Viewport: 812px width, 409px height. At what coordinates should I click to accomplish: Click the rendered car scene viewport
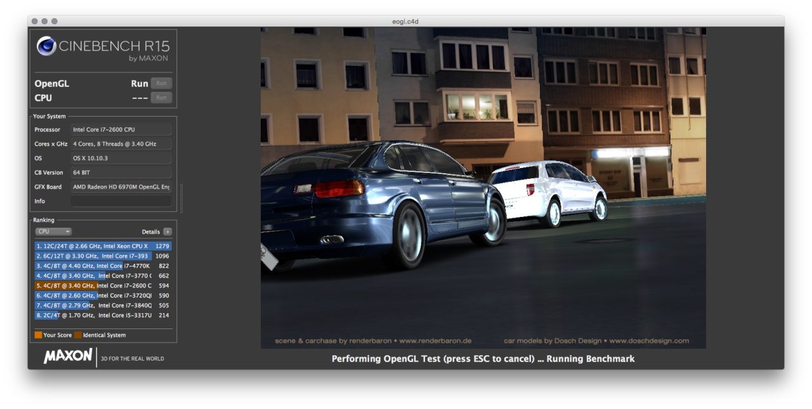483,188
